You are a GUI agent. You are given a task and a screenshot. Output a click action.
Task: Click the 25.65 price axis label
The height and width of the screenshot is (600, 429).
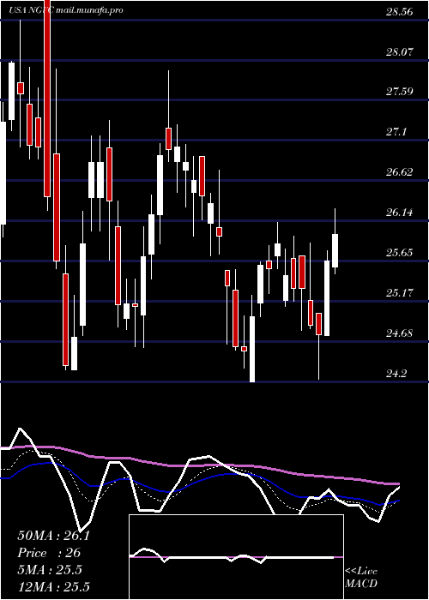[400, 253]
